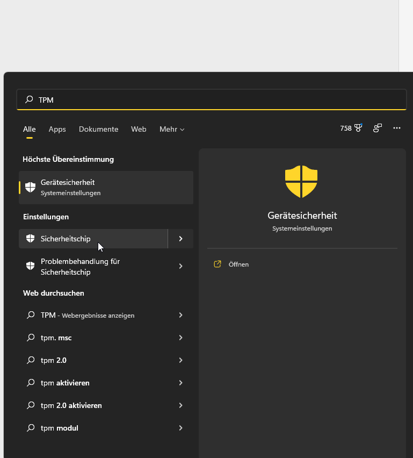The height and width of the screenshot is (458, 413).
Task: Expand the chevron next to Sicherheitschip
Action: (180, 238)
